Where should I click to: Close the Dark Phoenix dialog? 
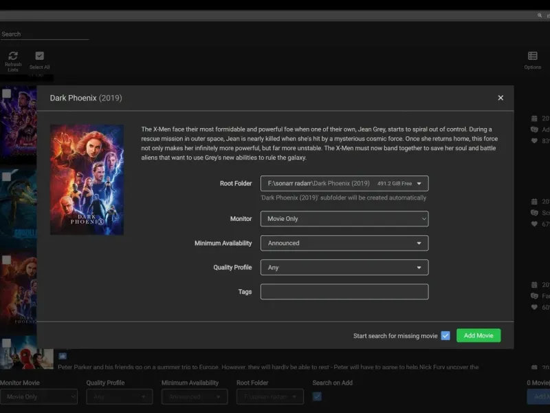pyautogui.click(x=500, y=98)
